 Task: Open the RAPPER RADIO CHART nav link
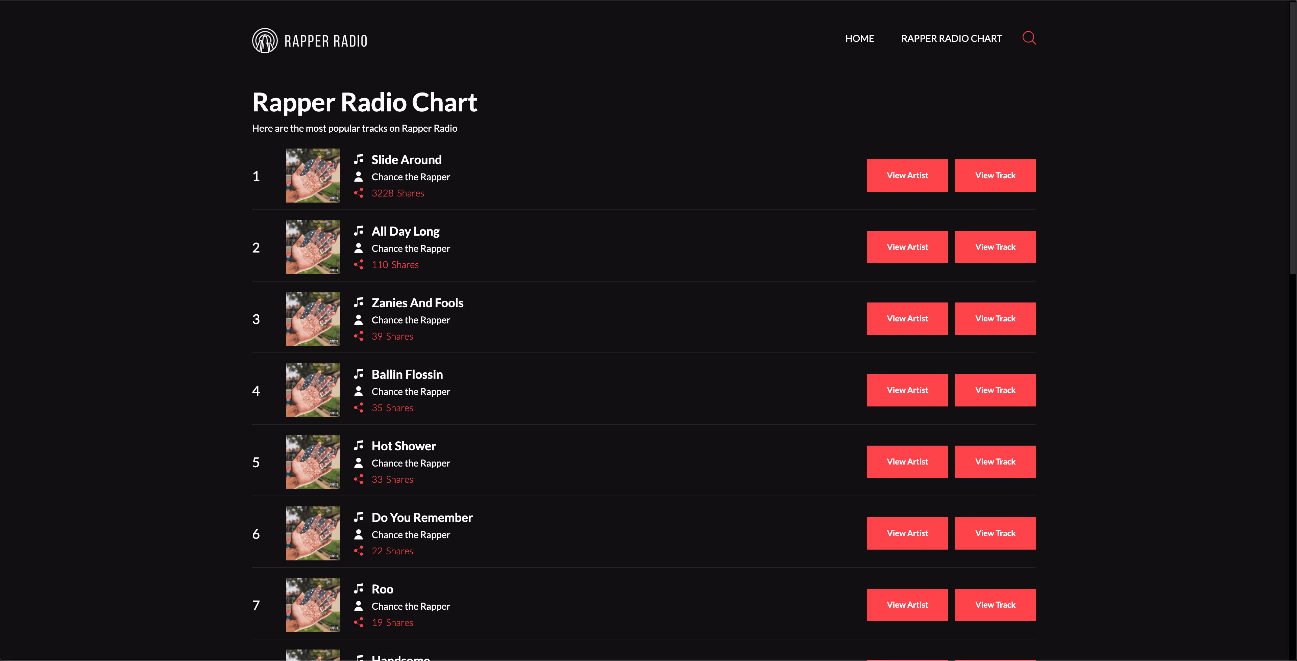point(952,38)
